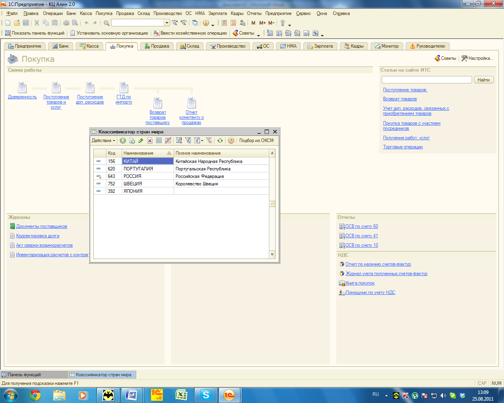Expand the search field dropdown in the main toolbar
504x403 pixels.
[167, 23]
